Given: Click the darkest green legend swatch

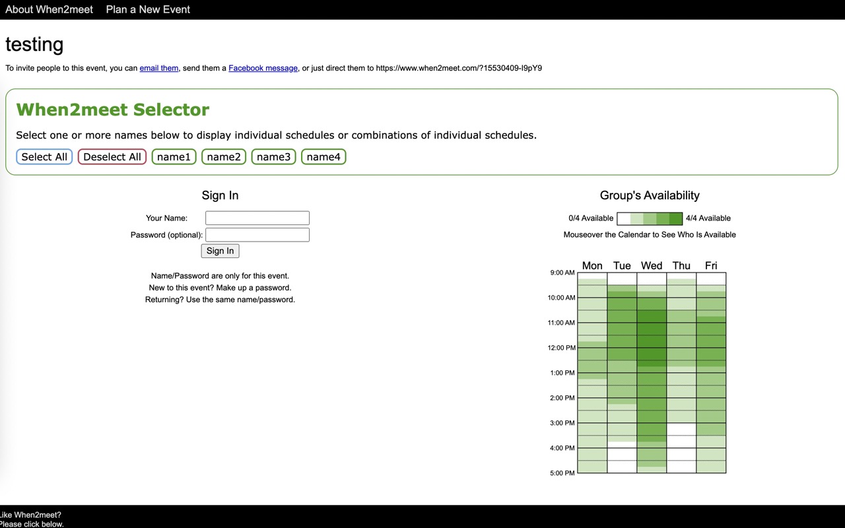Looking at the screenshot, I should coord(676,218).
